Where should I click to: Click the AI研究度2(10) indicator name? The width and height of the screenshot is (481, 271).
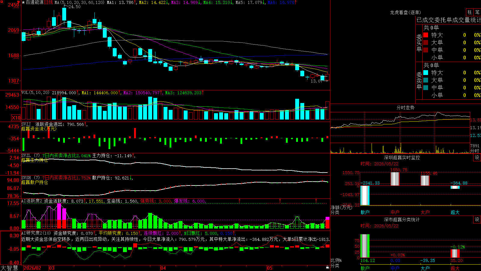tap(36, 233)
